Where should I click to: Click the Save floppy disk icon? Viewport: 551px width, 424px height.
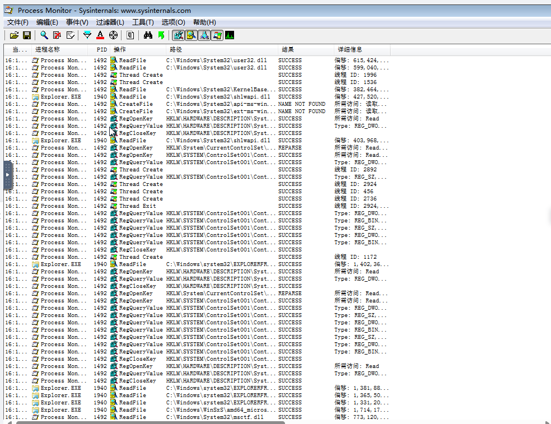pyautogui.click(x=26, y=35)
